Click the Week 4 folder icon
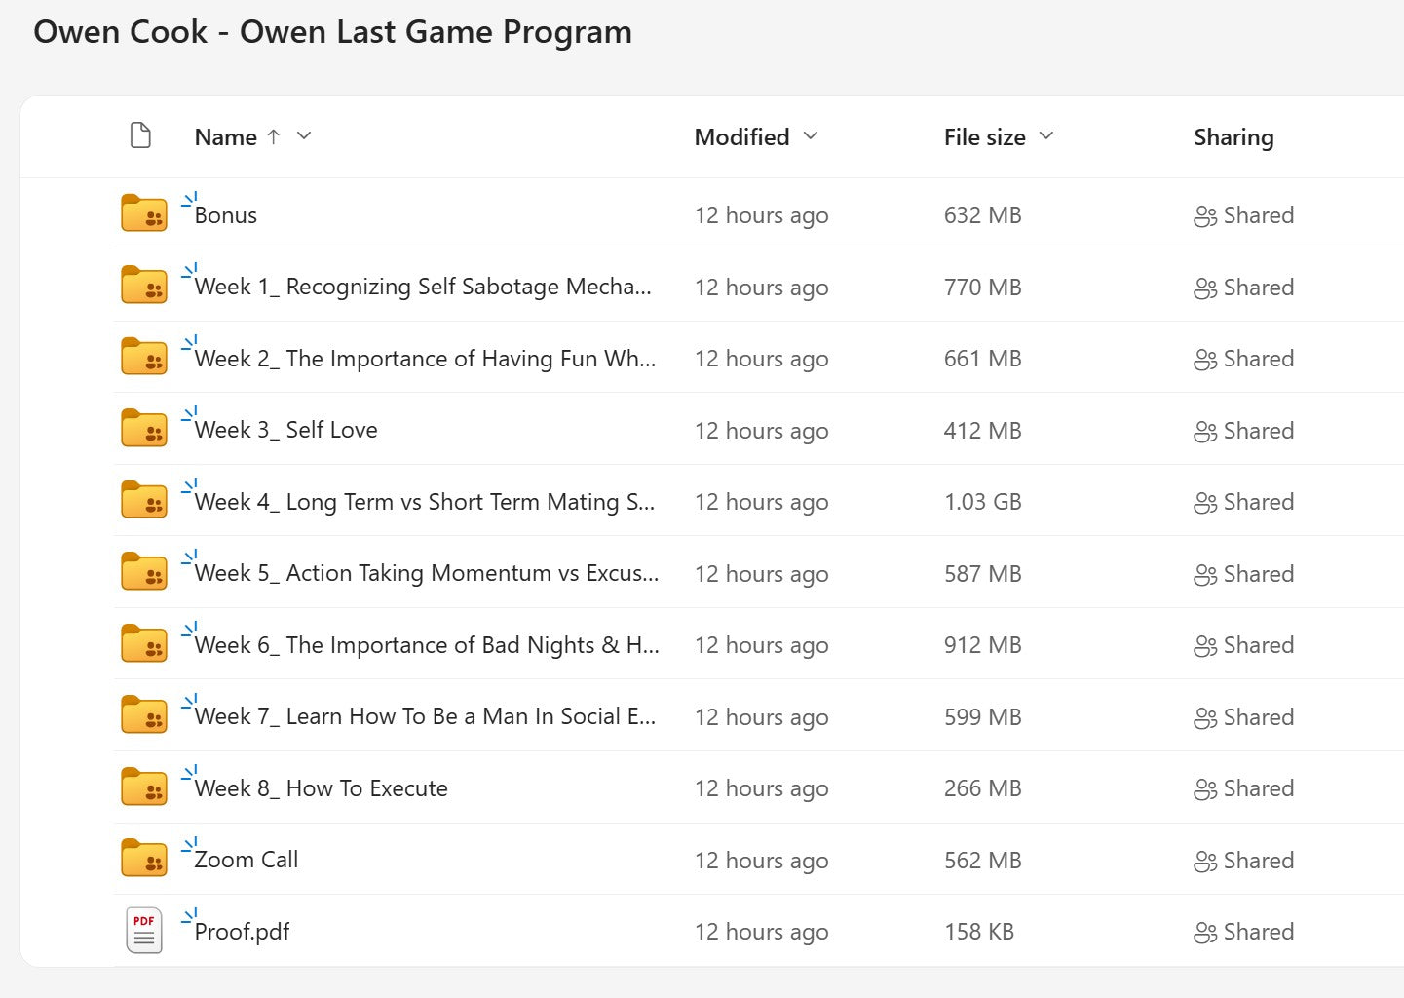The height and width of the screenshot is (998, 1404). point(143,499)
